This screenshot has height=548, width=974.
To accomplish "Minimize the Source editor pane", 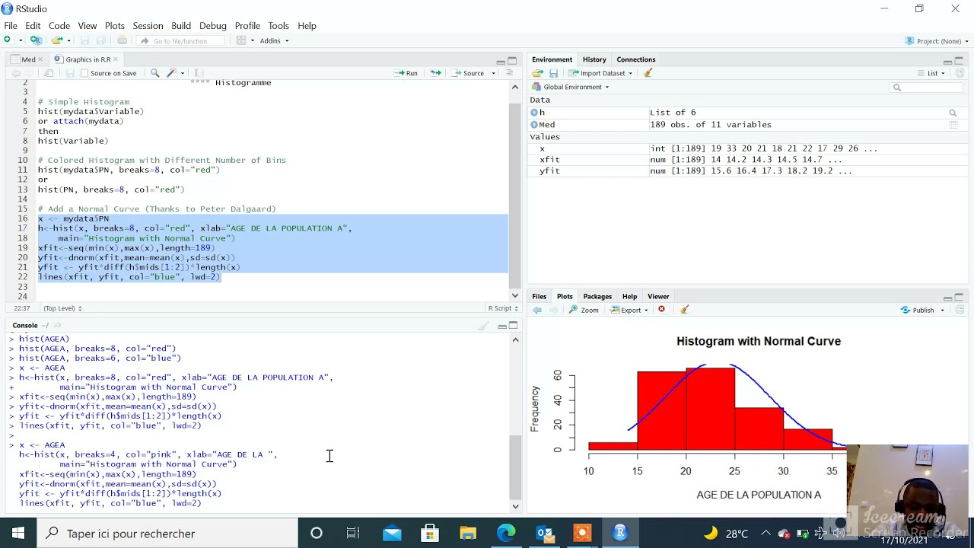I will click(501, 61).
